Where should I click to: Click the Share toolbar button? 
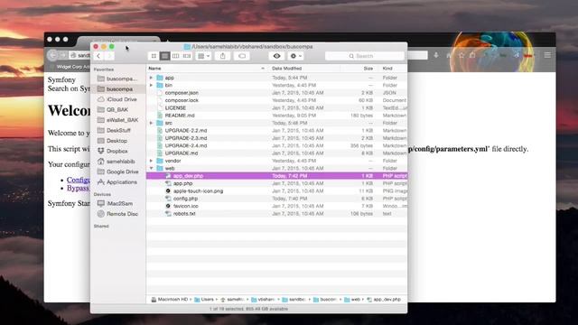pos(223,56)
